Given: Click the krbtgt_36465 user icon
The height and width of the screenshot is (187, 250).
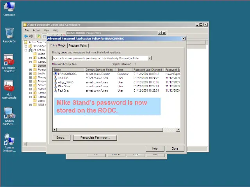Looking at the screenshot, I should click(55, 82).
